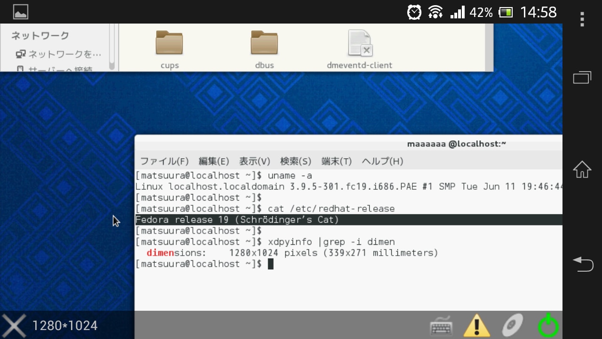Open the three-dot overflow menu

[582, 19]
